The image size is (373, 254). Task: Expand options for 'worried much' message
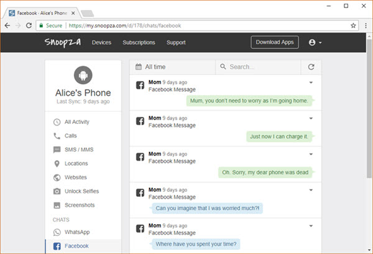tap(311, 190)
